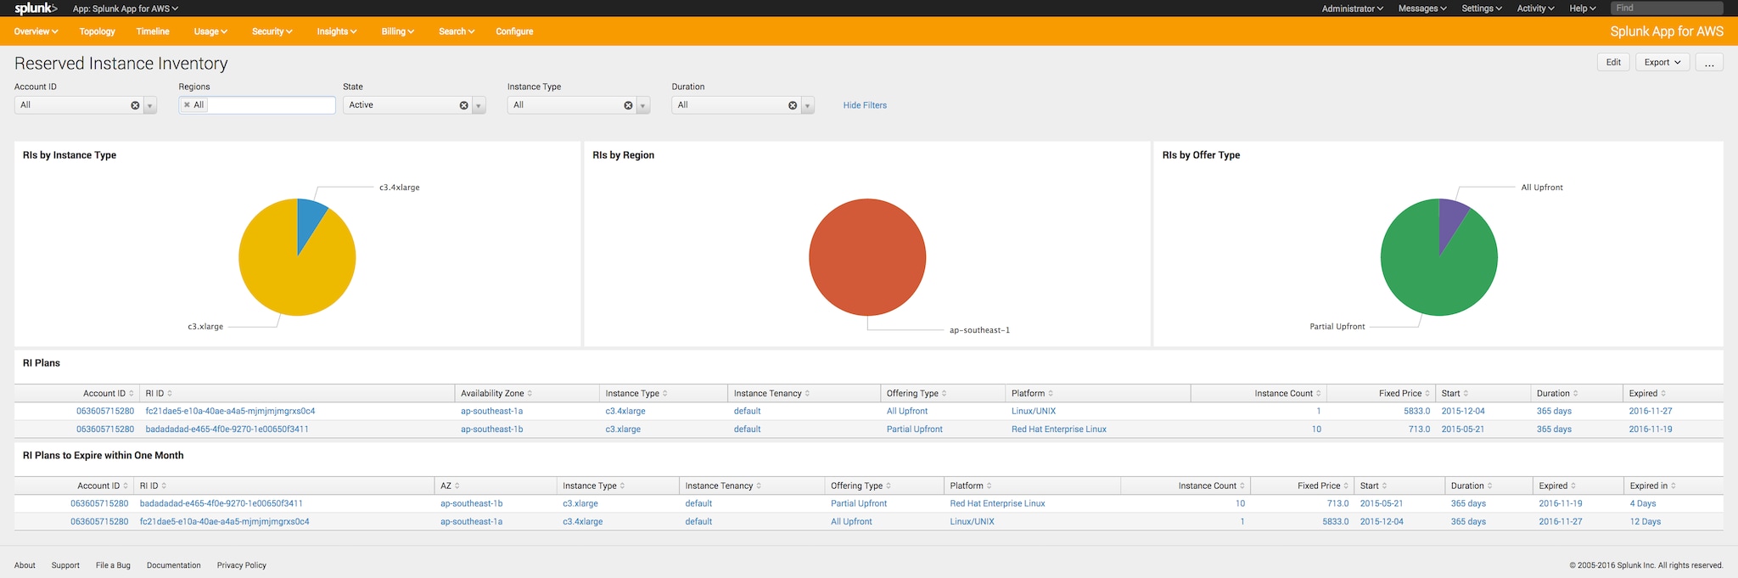Open the Account ID dropdown arrow
Screen dimensions: 1738x578
pyautogui.click(x=150, y=105)
